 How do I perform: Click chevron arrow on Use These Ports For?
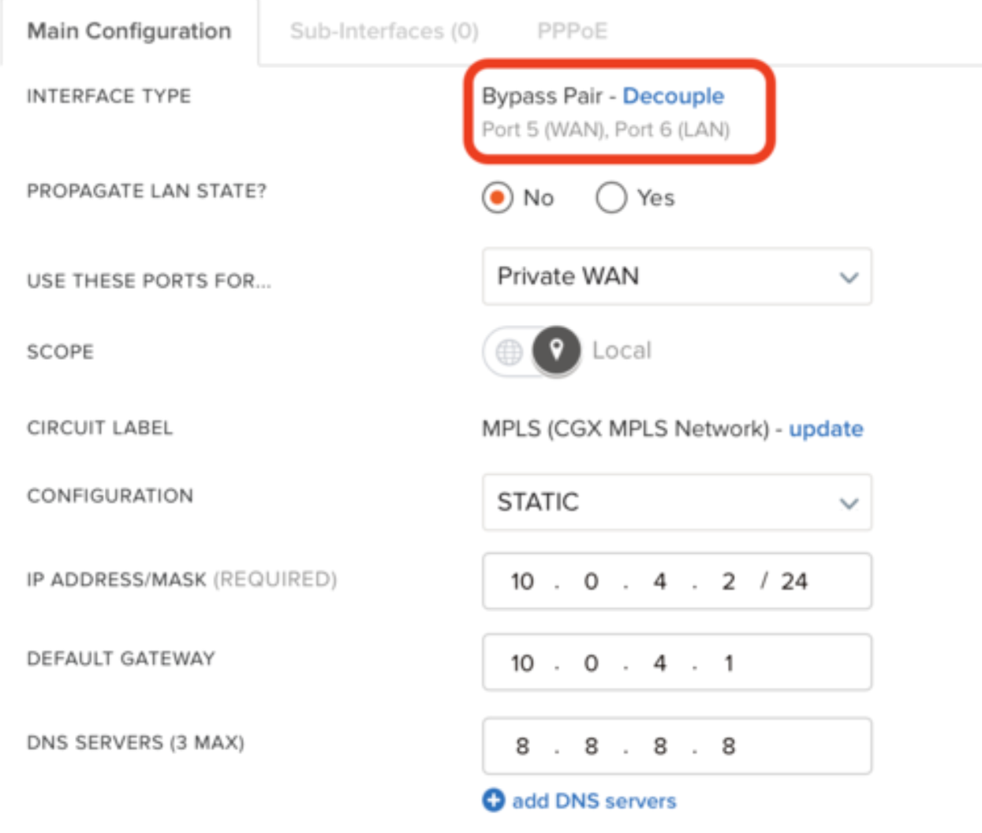(x=849, y=278)
